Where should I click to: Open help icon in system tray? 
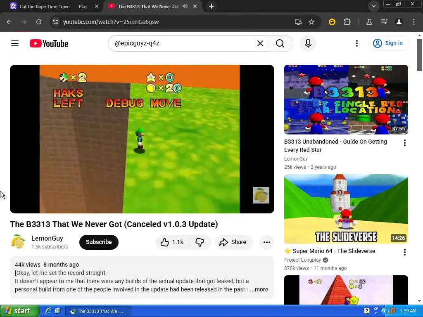(x=367, y=311)
